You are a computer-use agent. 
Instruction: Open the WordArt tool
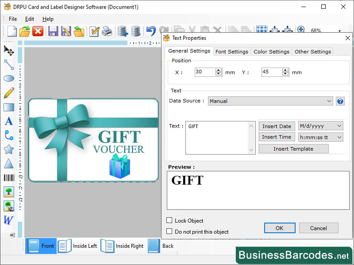point(9,220)
